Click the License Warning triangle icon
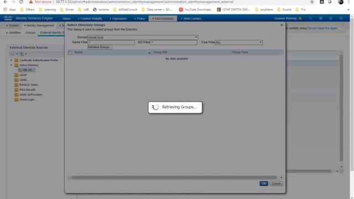Viewport: 354px width, 199px height. coord(300,18)
